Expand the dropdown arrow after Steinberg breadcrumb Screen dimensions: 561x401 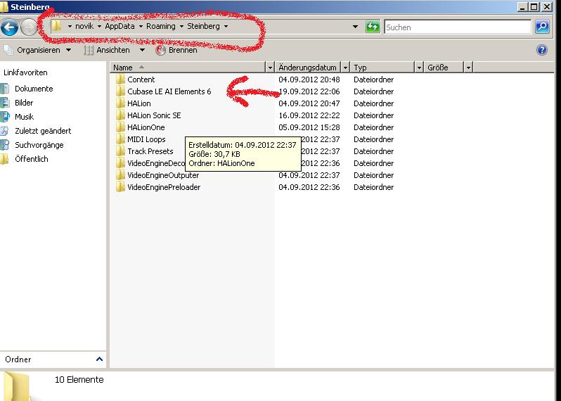(226, 26)
